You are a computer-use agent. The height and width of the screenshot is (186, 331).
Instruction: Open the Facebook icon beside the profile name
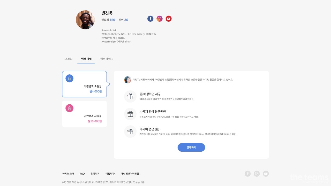[x=150, y=19]
